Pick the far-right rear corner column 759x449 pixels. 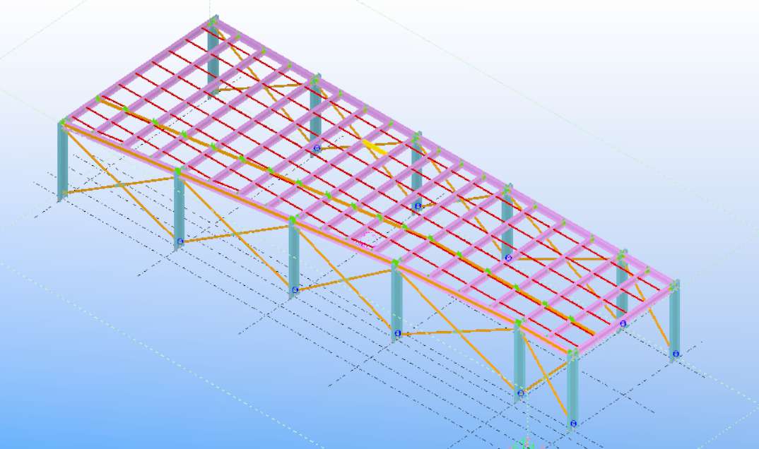674,321
